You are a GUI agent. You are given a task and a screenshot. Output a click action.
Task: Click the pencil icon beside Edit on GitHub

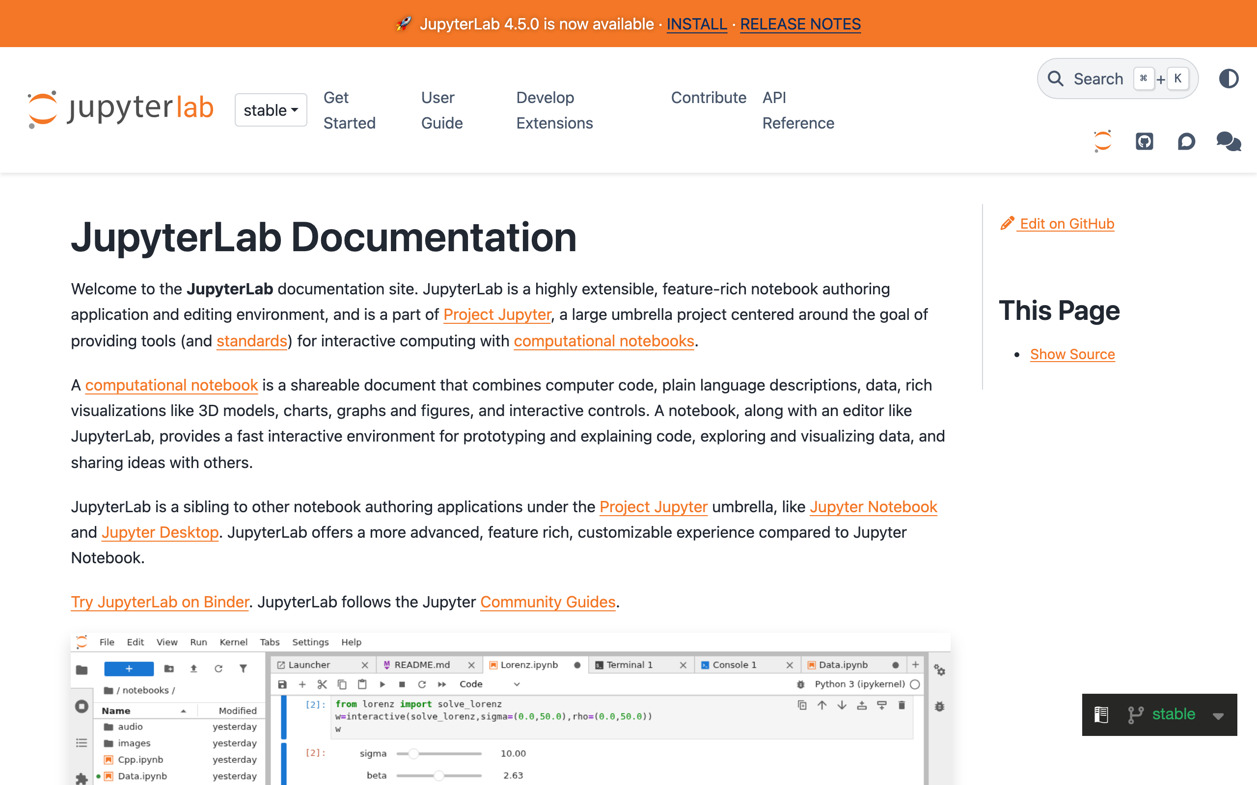(1007, 223)
